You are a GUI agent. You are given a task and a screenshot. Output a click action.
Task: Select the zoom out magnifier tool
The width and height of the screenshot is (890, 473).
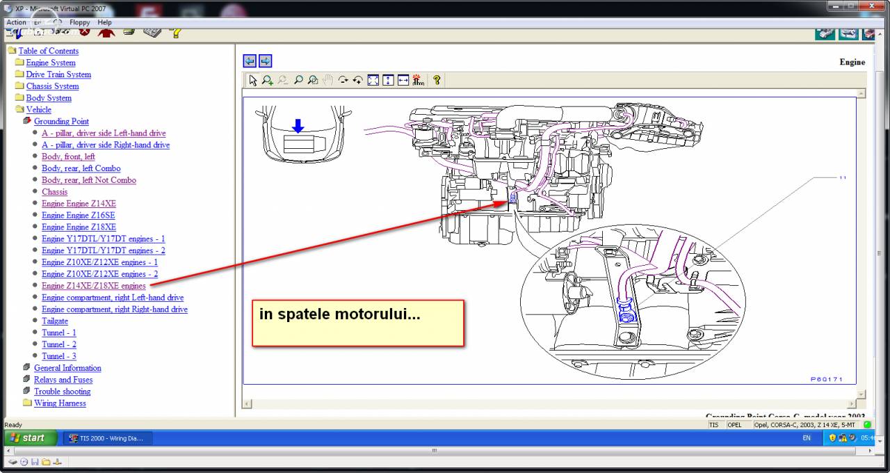(x=282, y=80)
